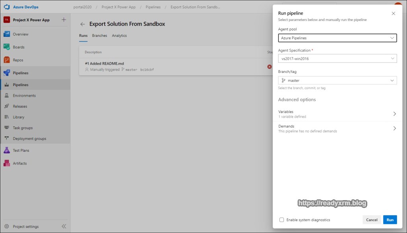Image resolution: width=407 pixels, height=233 pixels.
Task: Enable system diagnostics checkbox
Action: point(281,220)
